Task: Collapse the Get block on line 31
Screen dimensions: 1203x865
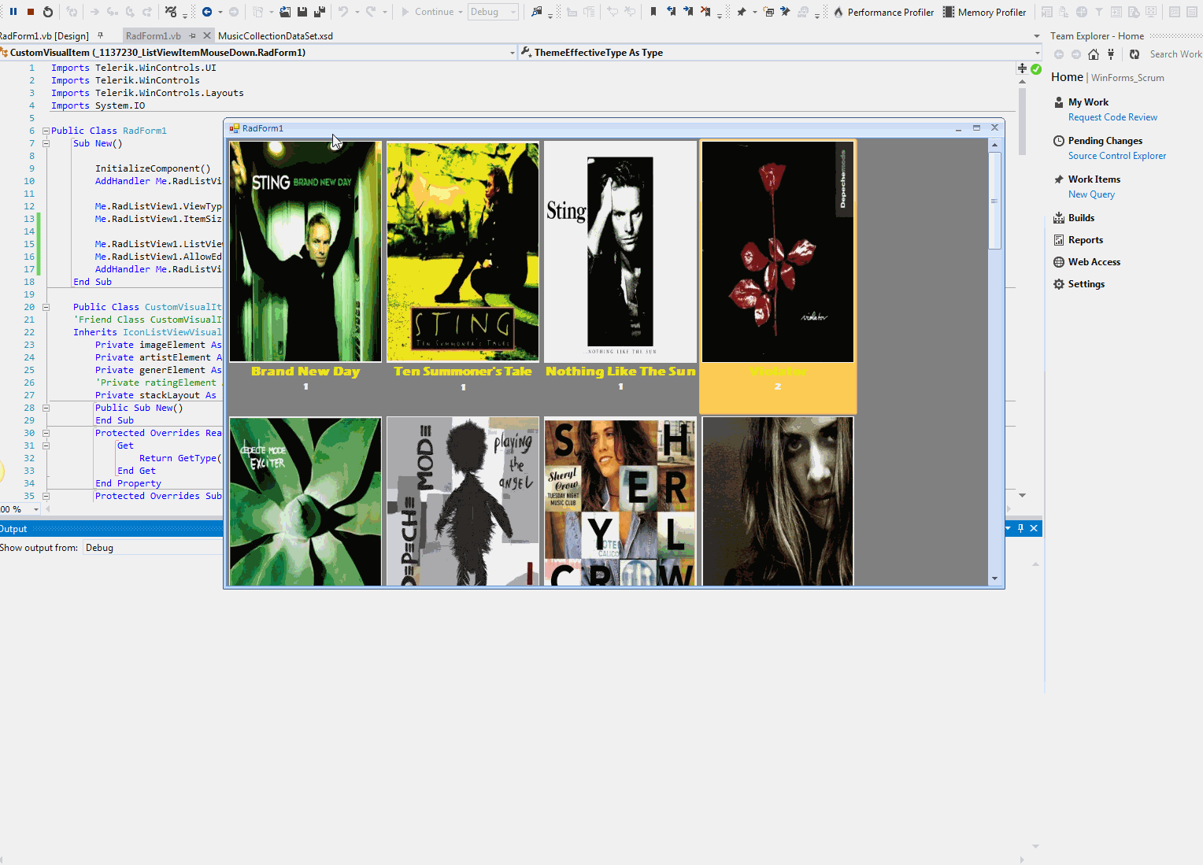Action: tap(46, 445)
